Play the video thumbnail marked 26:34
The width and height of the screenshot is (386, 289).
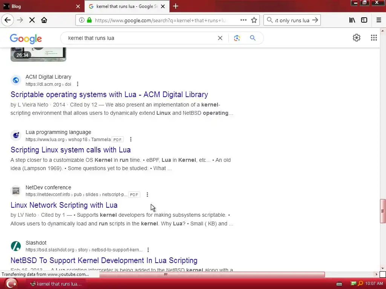[38, 54]
